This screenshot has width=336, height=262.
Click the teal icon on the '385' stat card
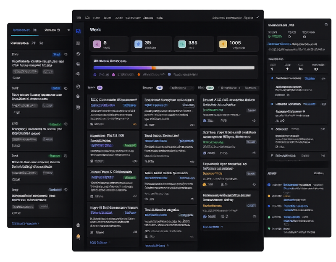(x=183, y=44)
